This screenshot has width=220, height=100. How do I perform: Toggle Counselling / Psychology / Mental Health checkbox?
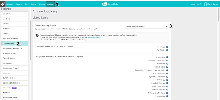point(167,70)
